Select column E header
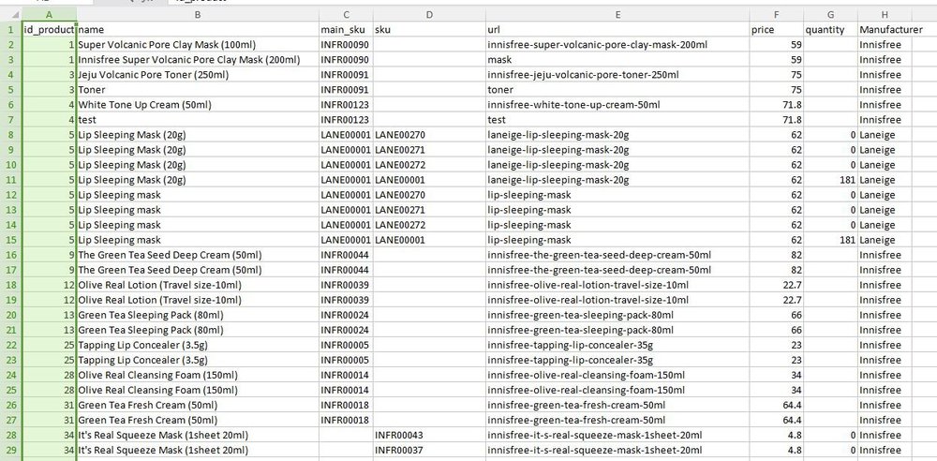The width and height of the screenshot is (937, 461). coord(617,14)
